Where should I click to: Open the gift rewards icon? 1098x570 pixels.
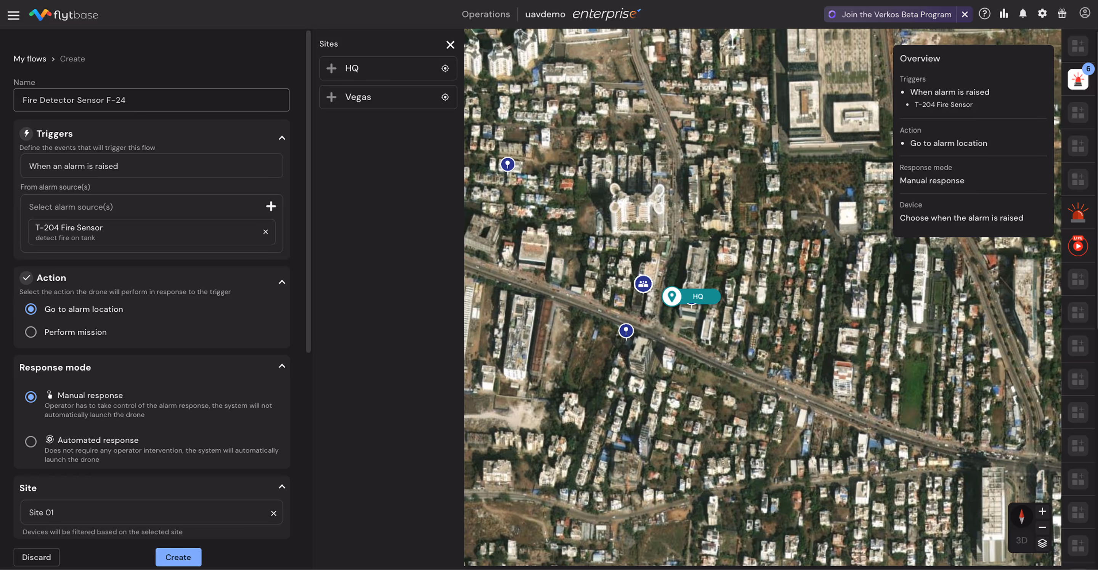(1062, 14)
